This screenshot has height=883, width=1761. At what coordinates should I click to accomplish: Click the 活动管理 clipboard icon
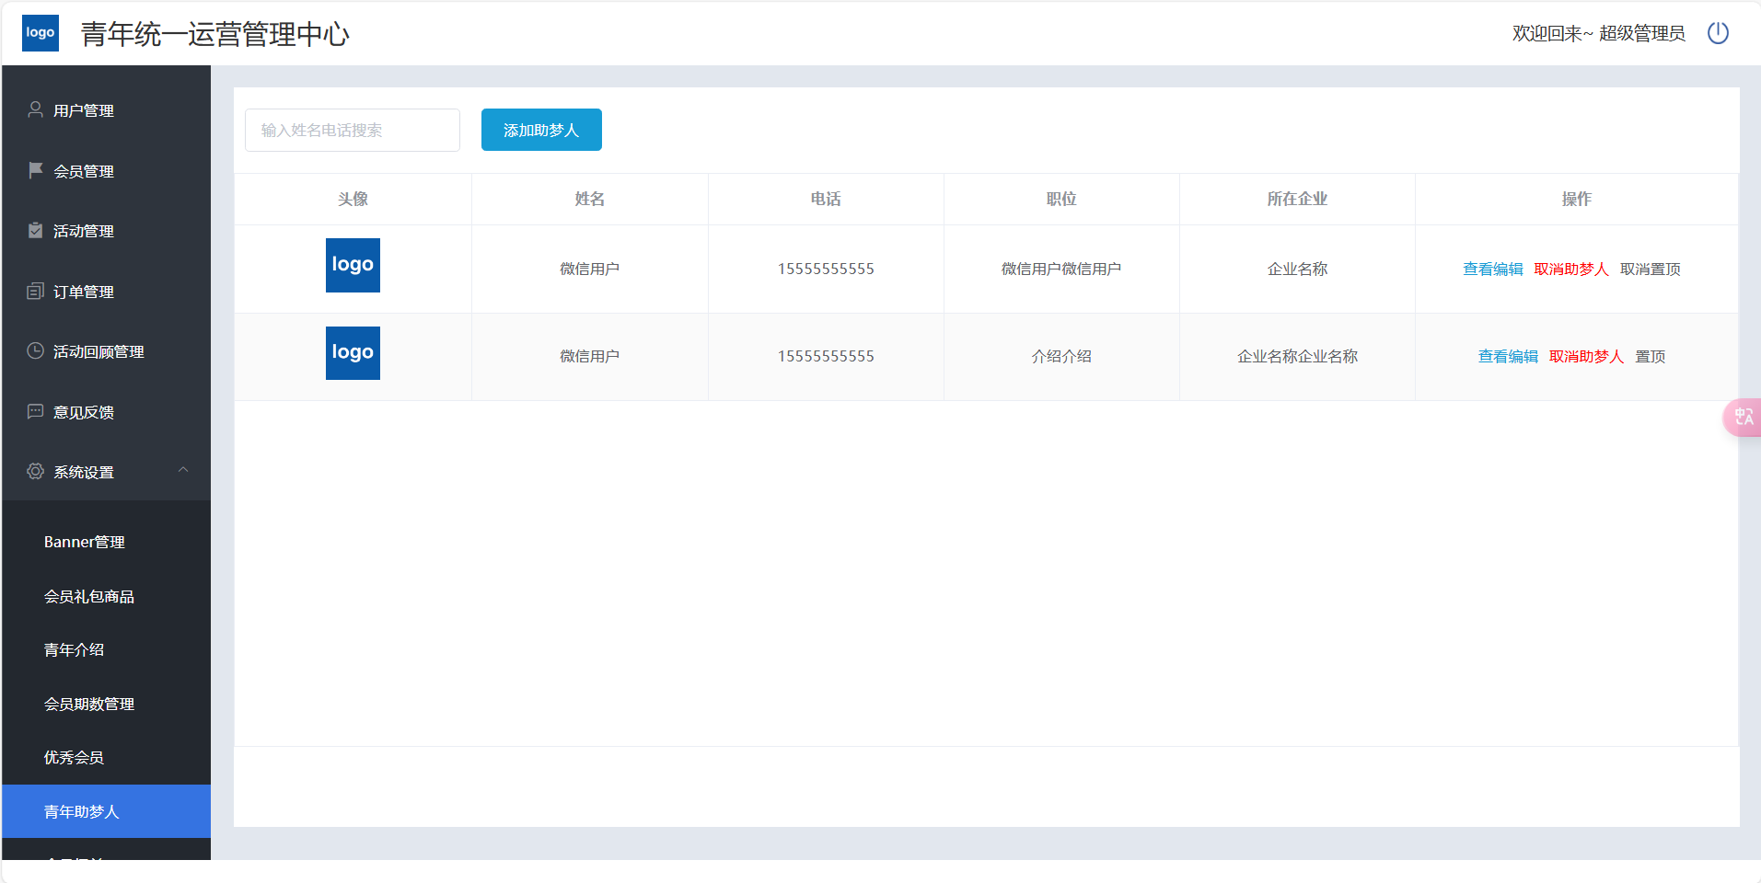[x=35, y=230]
